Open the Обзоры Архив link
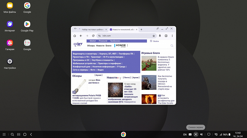247x138 pixels. point(98,75)
